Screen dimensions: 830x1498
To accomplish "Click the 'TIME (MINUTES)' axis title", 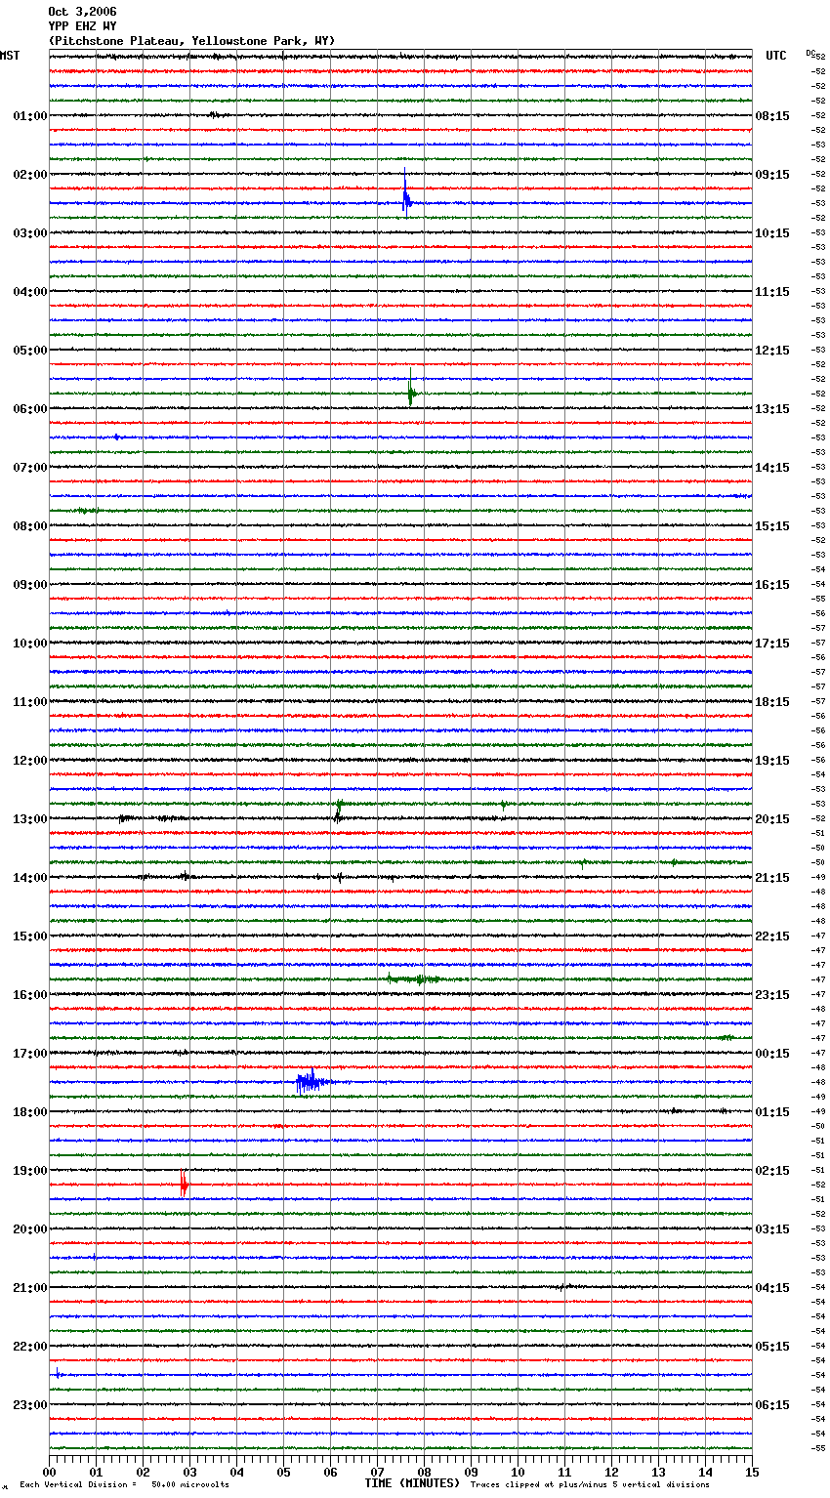I will point(412,1483).
